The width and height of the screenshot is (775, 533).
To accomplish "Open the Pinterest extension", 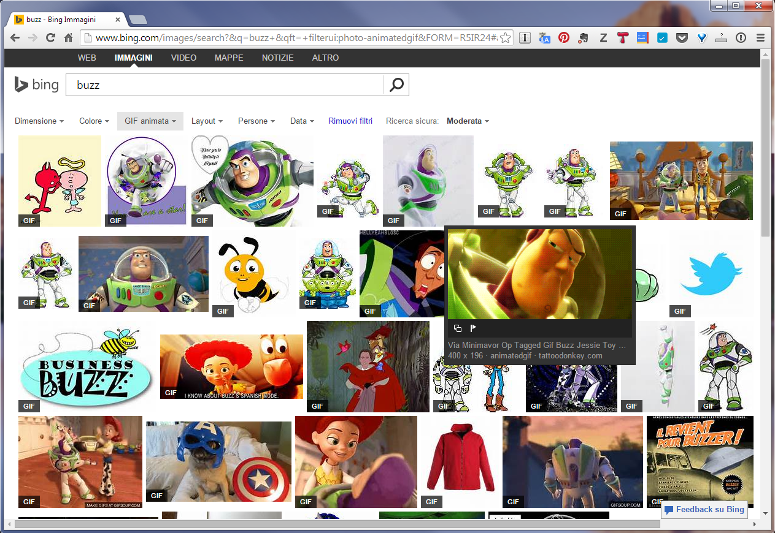I will click(563, 38).
